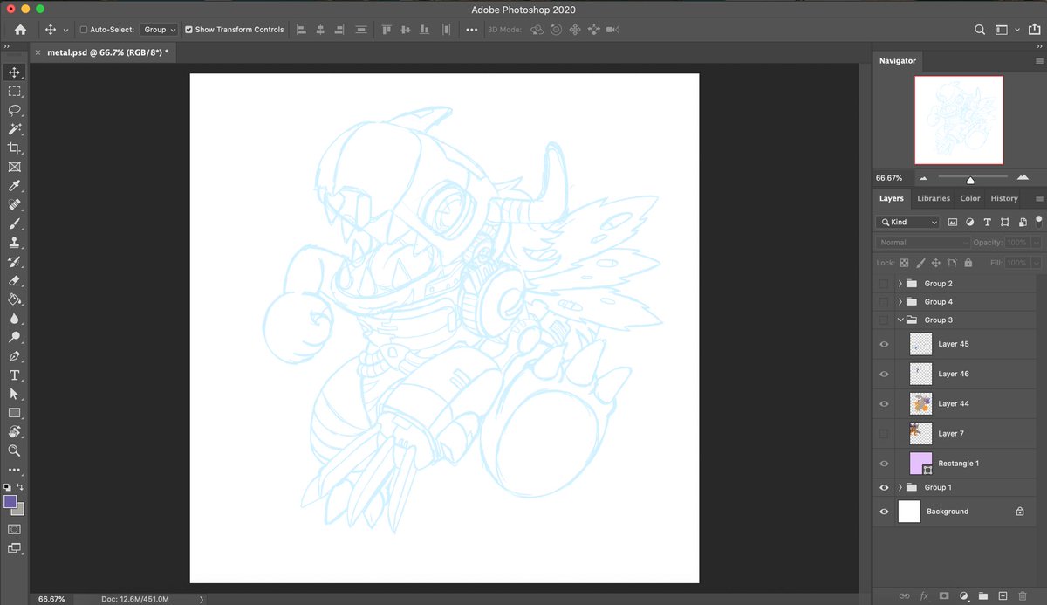Click the Delete layer trash icon
This screenshot has width=1047, height=605.
1023,595
